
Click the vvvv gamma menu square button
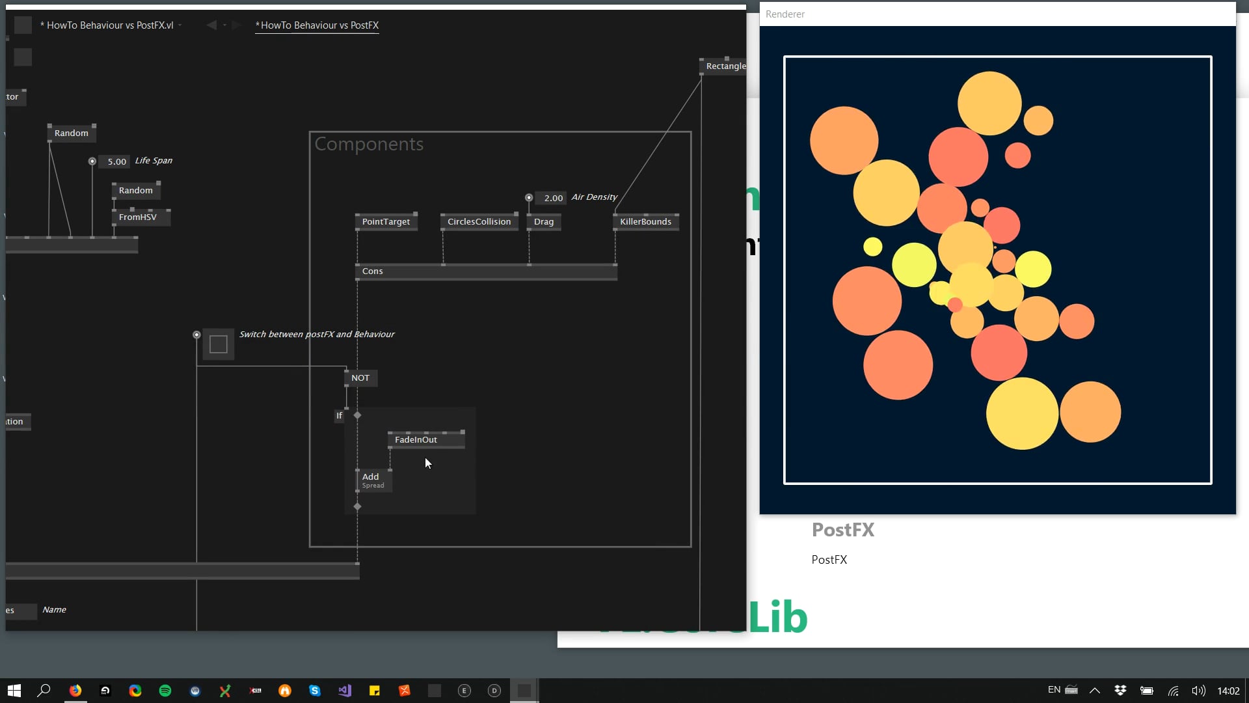(23, 25)
